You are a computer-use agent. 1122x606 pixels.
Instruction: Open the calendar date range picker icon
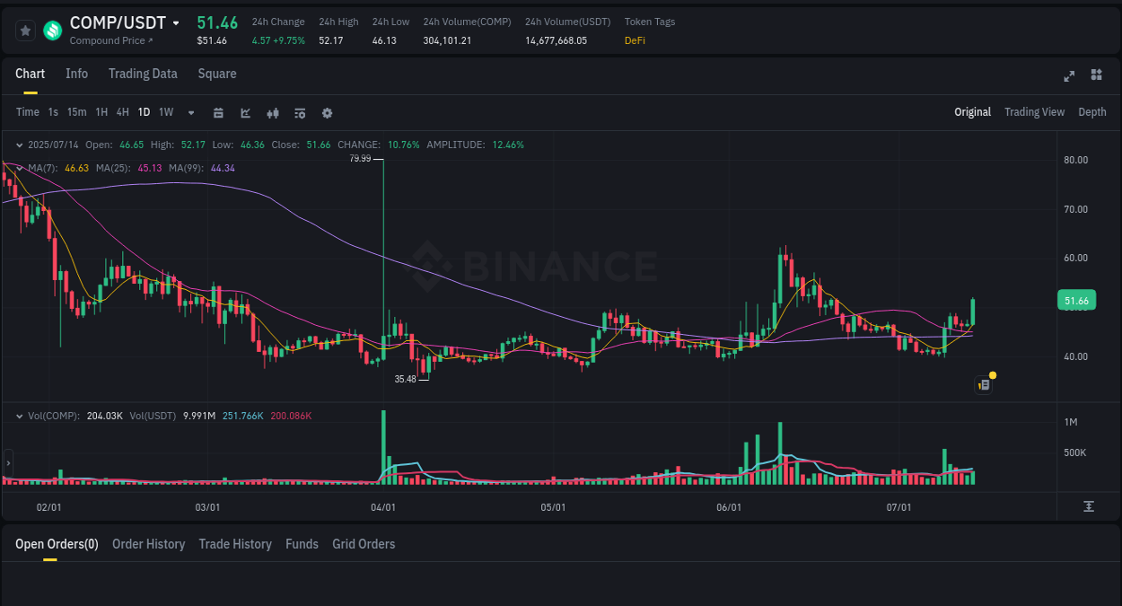tap(218, 112)
